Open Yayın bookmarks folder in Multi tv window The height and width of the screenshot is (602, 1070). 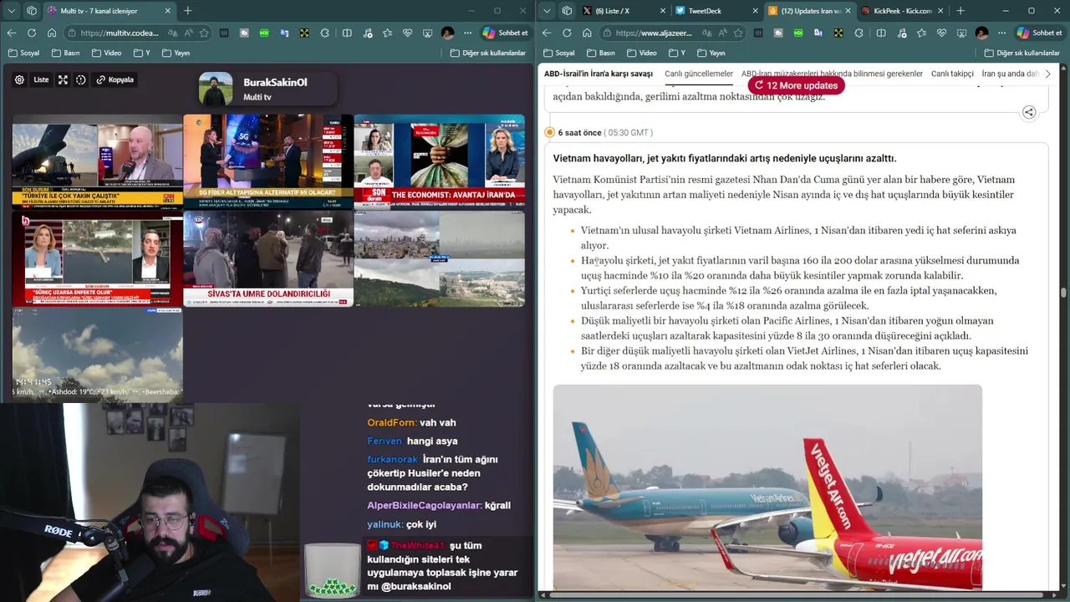(x=175, y=53)
